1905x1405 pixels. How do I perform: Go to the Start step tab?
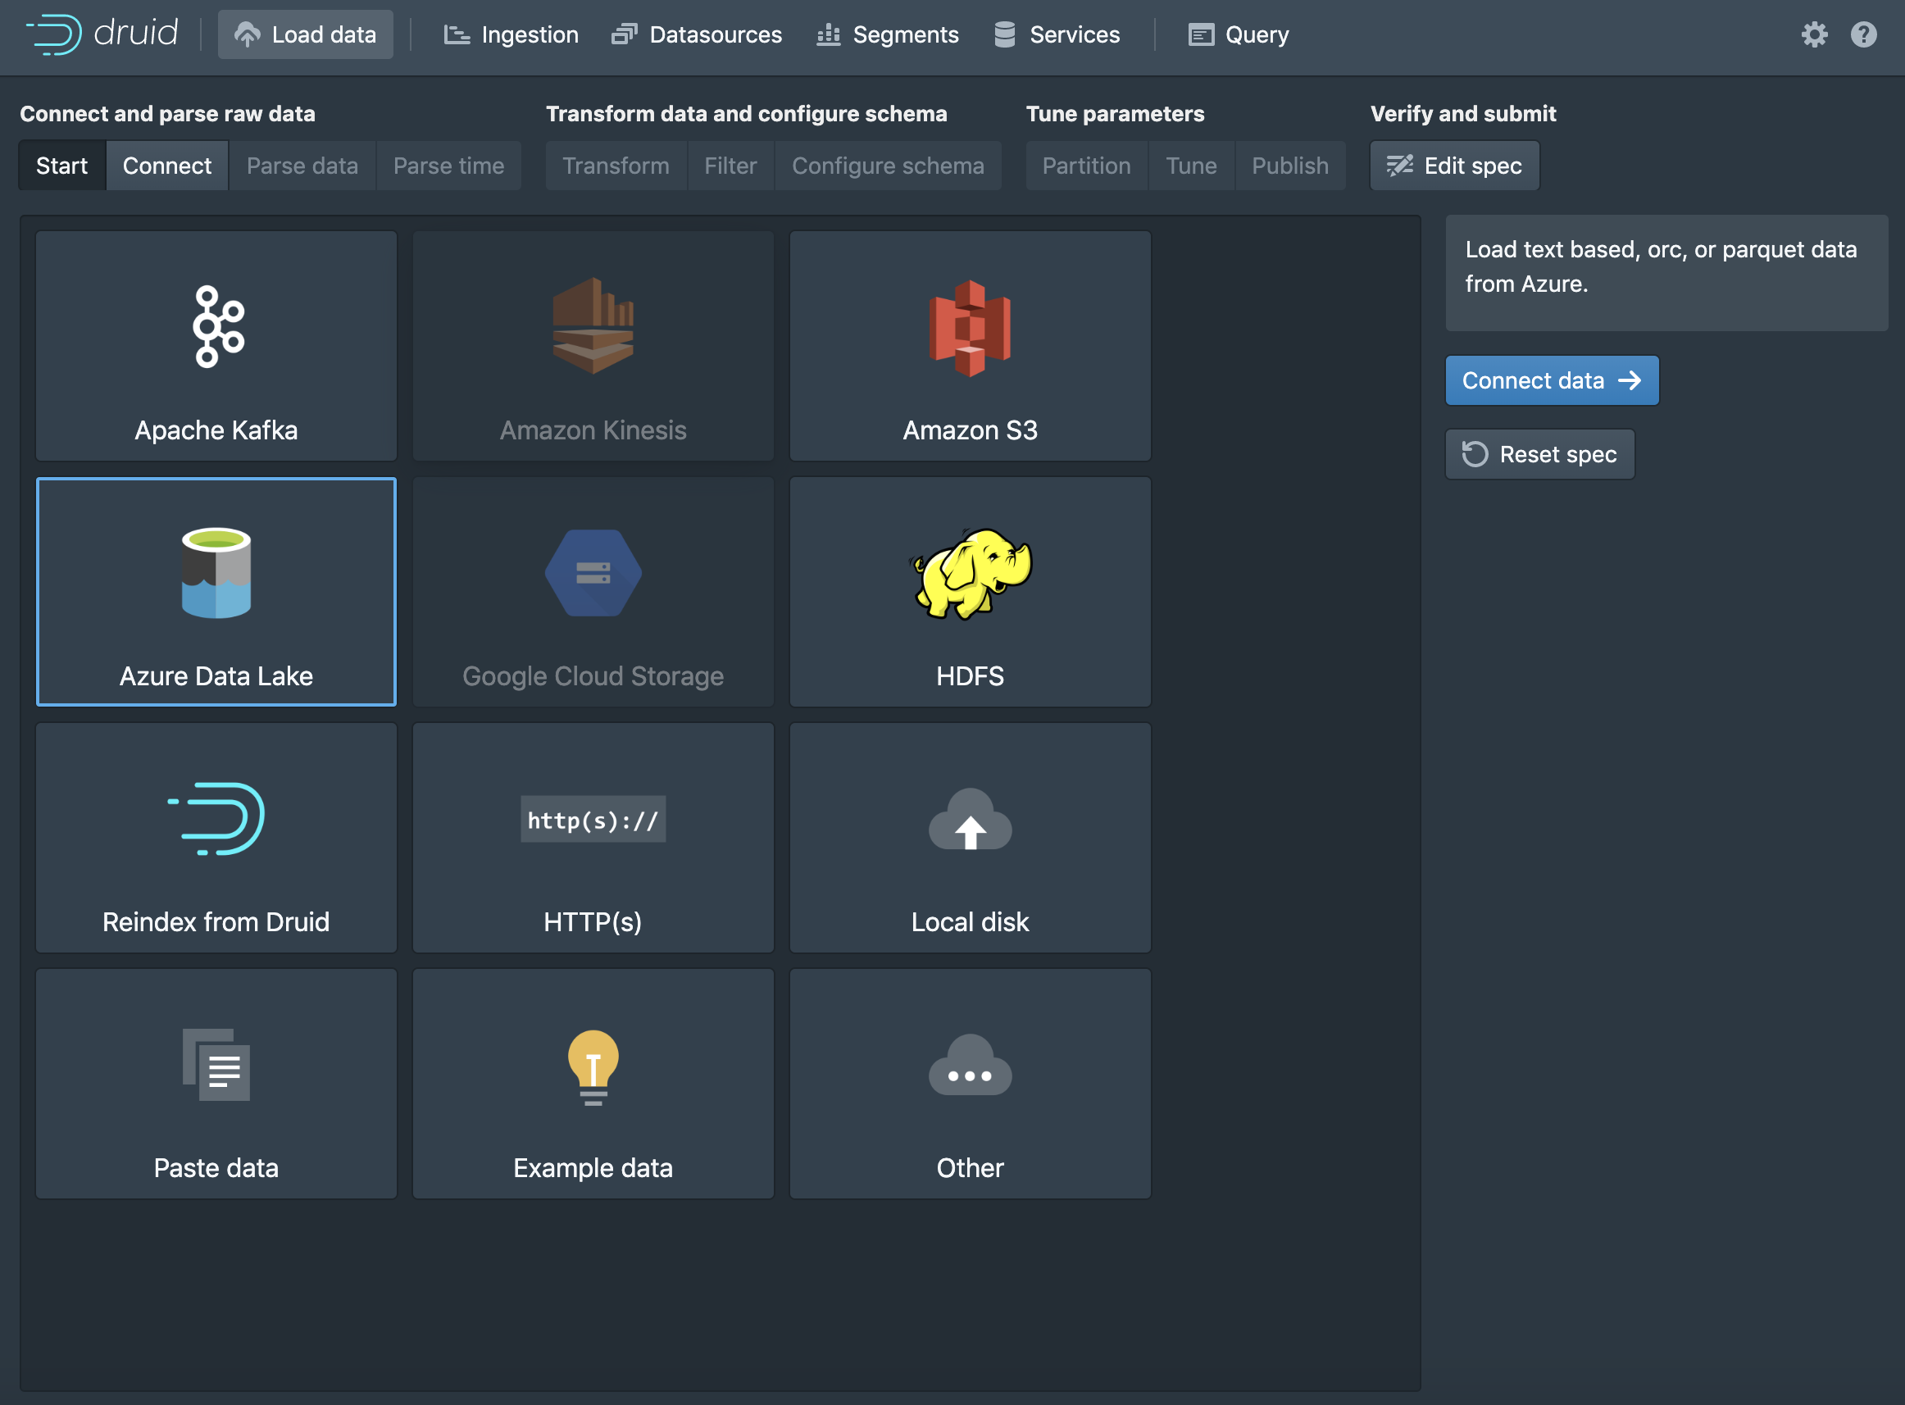pyautogui.click(x=62, y=166)
